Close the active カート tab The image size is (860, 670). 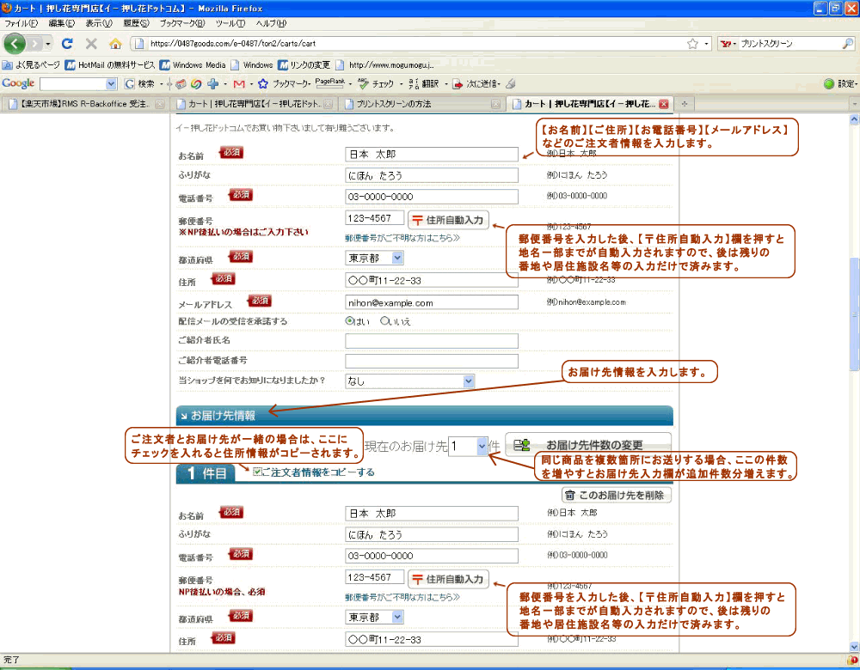coord(663,104)
